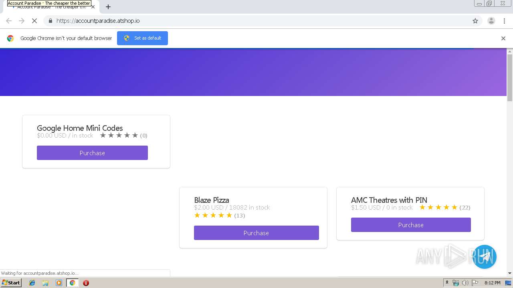
Task: Purchase Blaze Pizza
Action: tap(256, 233)
